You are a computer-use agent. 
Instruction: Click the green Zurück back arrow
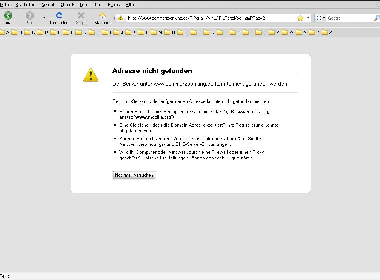(x=8, y=16)
